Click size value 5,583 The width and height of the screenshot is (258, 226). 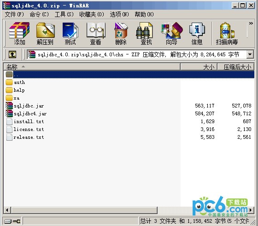click(207, 137)
